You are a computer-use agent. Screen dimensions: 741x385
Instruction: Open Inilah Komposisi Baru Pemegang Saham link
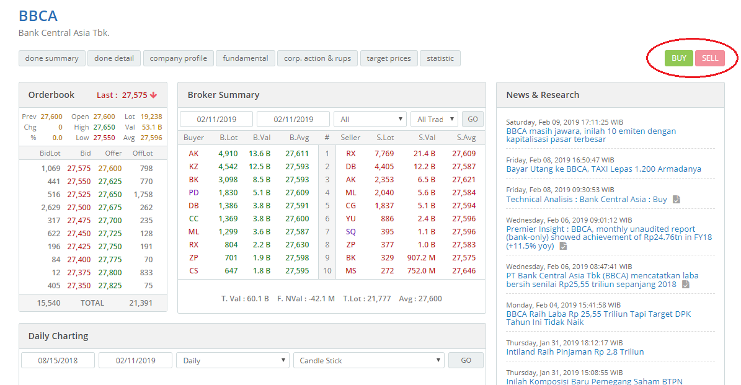[x=594, y=381]
